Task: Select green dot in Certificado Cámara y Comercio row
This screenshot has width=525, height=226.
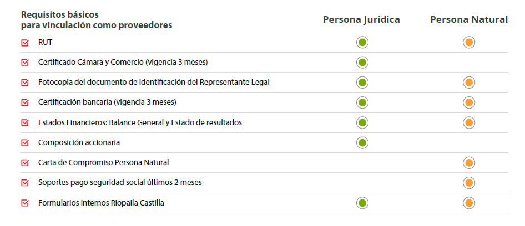Action: click(x=362, y=63)
